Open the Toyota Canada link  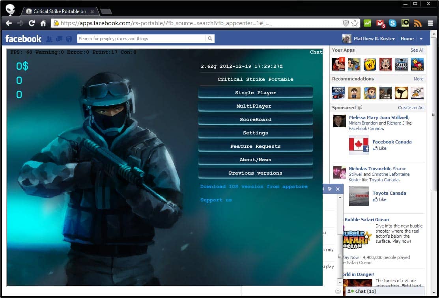tap(389, 193)
